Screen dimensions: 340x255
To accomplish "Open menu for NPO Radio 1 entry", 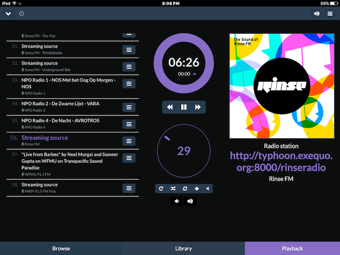I will tap(129, 83).
